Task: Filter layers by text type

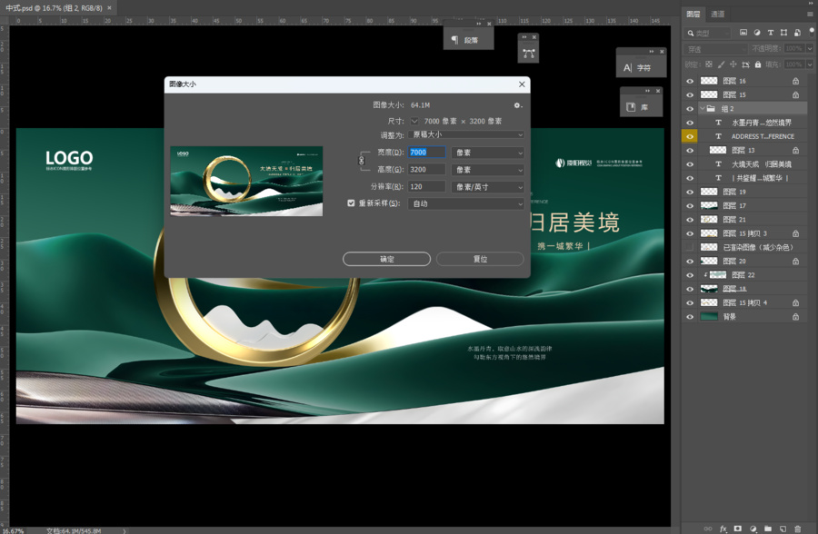Action: 771,33
